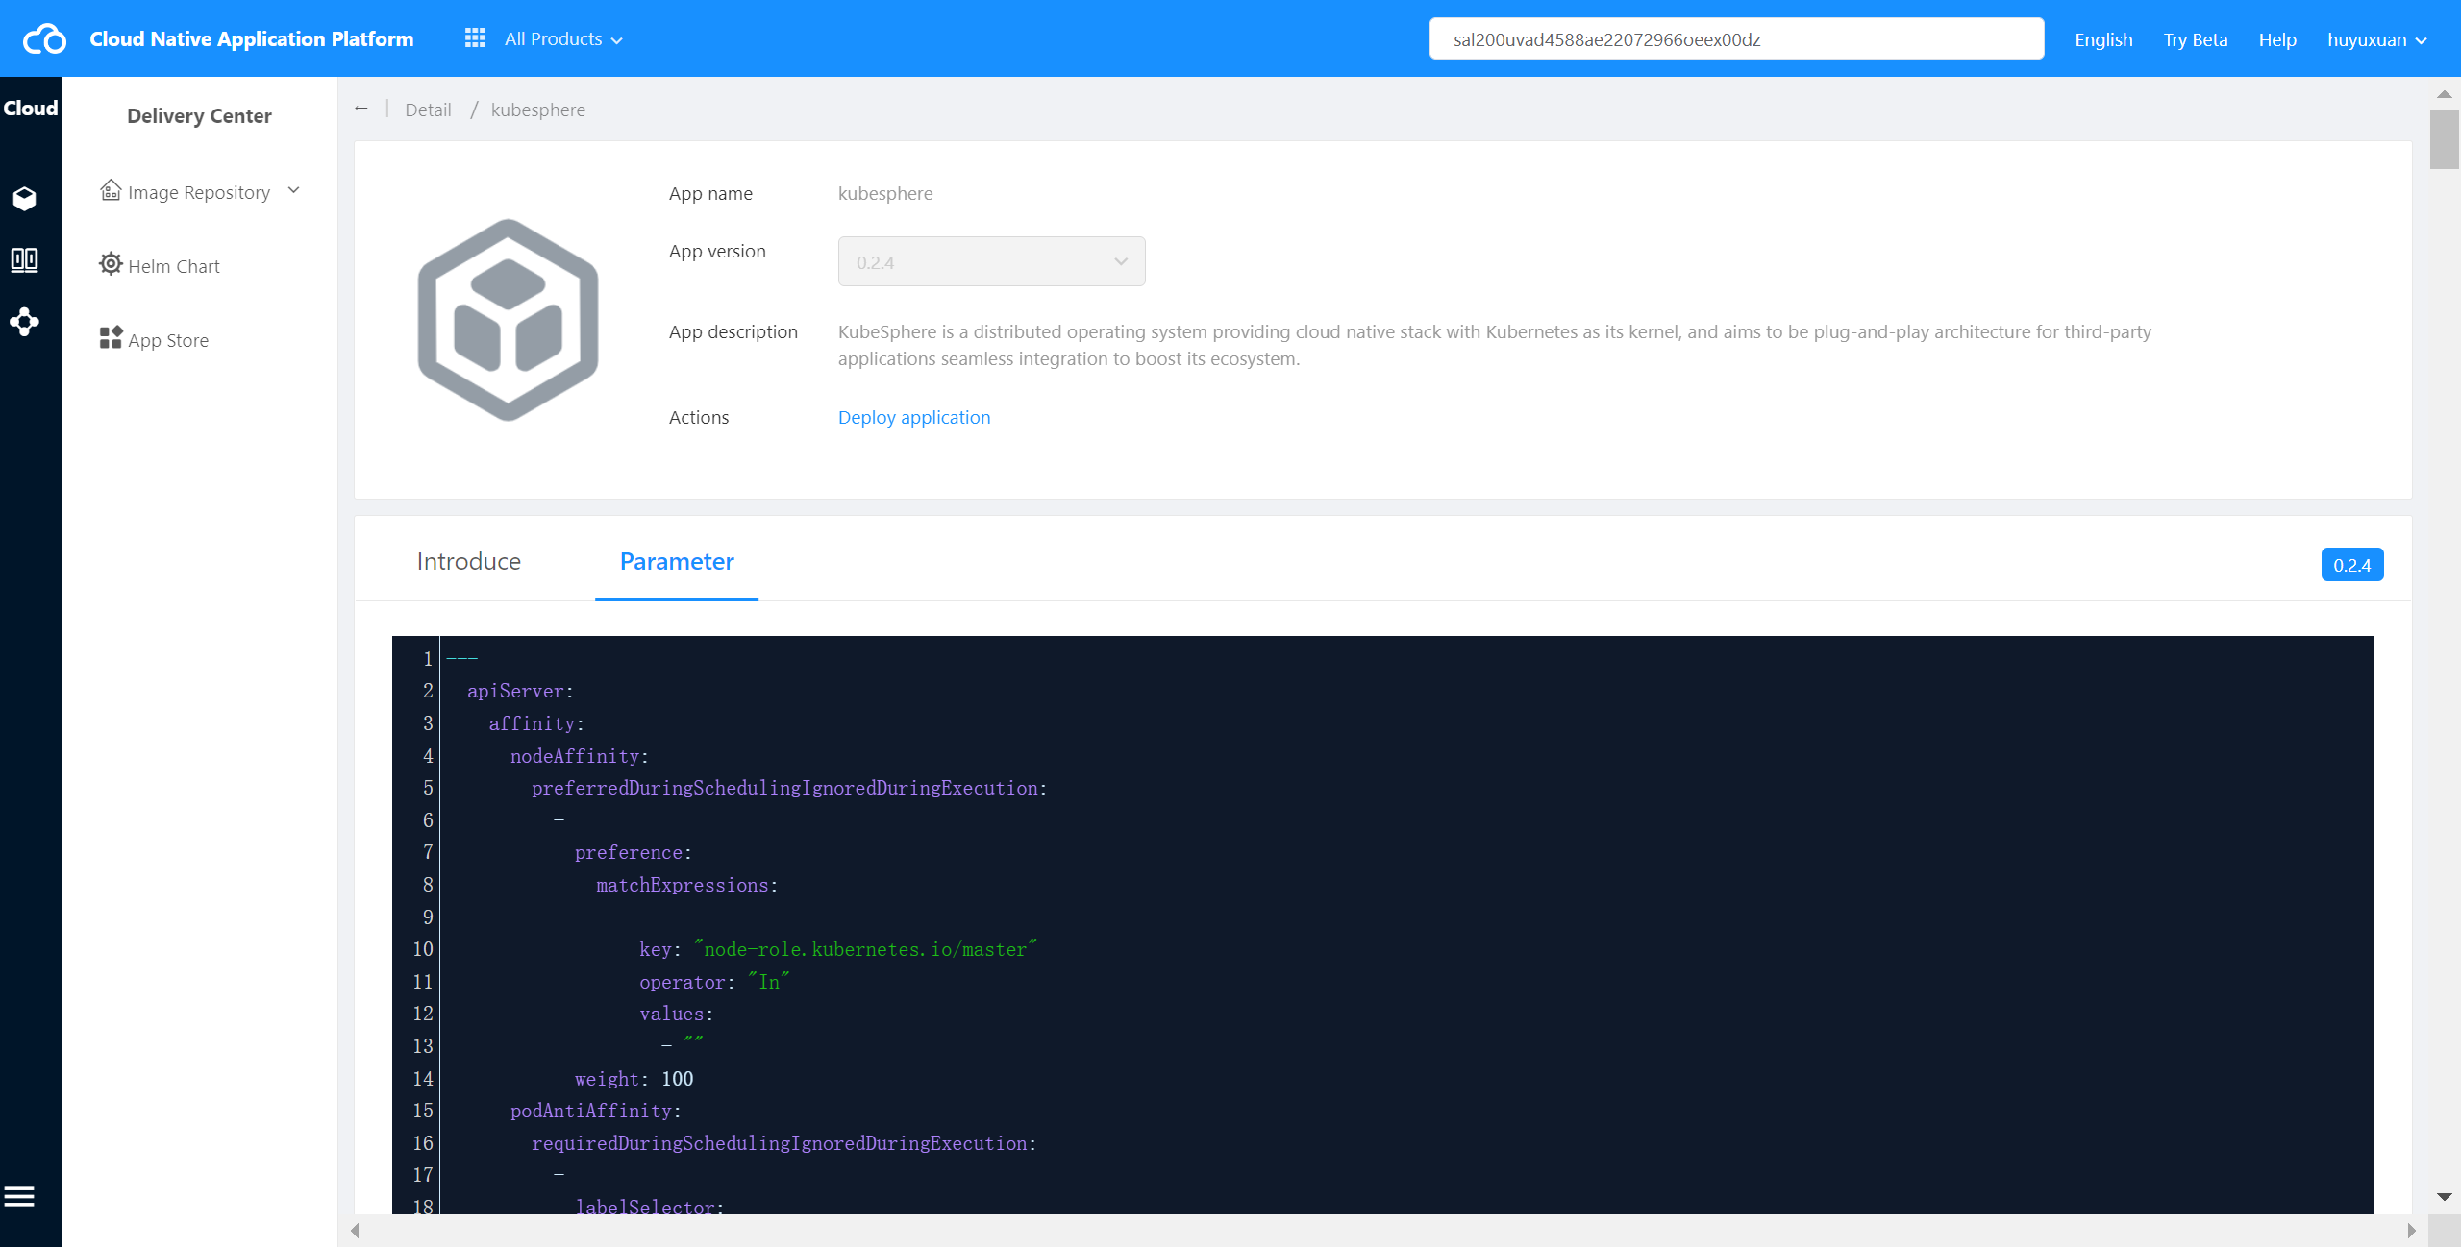The image size is (2461, 1247).
Task: Click the Cloud label in the left rail
Action: pyautogui.click(x=31, y=108)
